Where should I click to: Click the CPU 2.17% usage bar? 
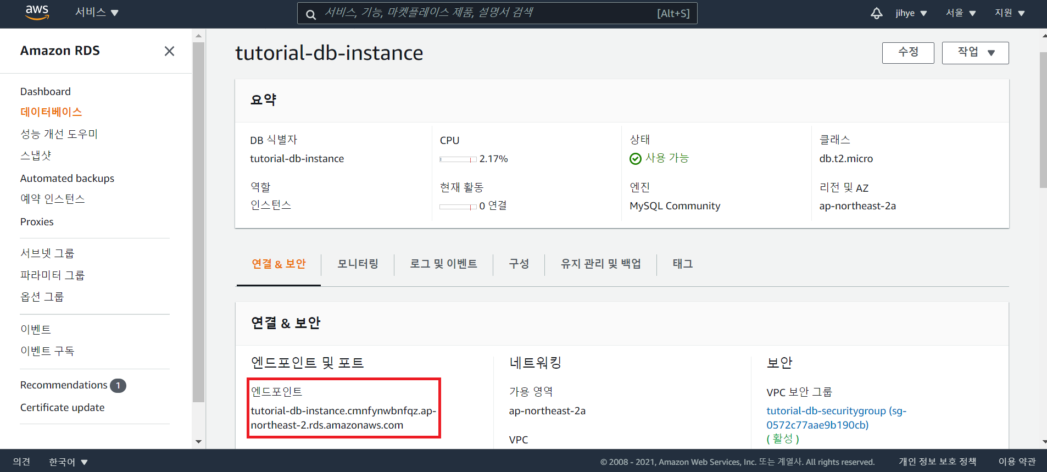point(458,159)
